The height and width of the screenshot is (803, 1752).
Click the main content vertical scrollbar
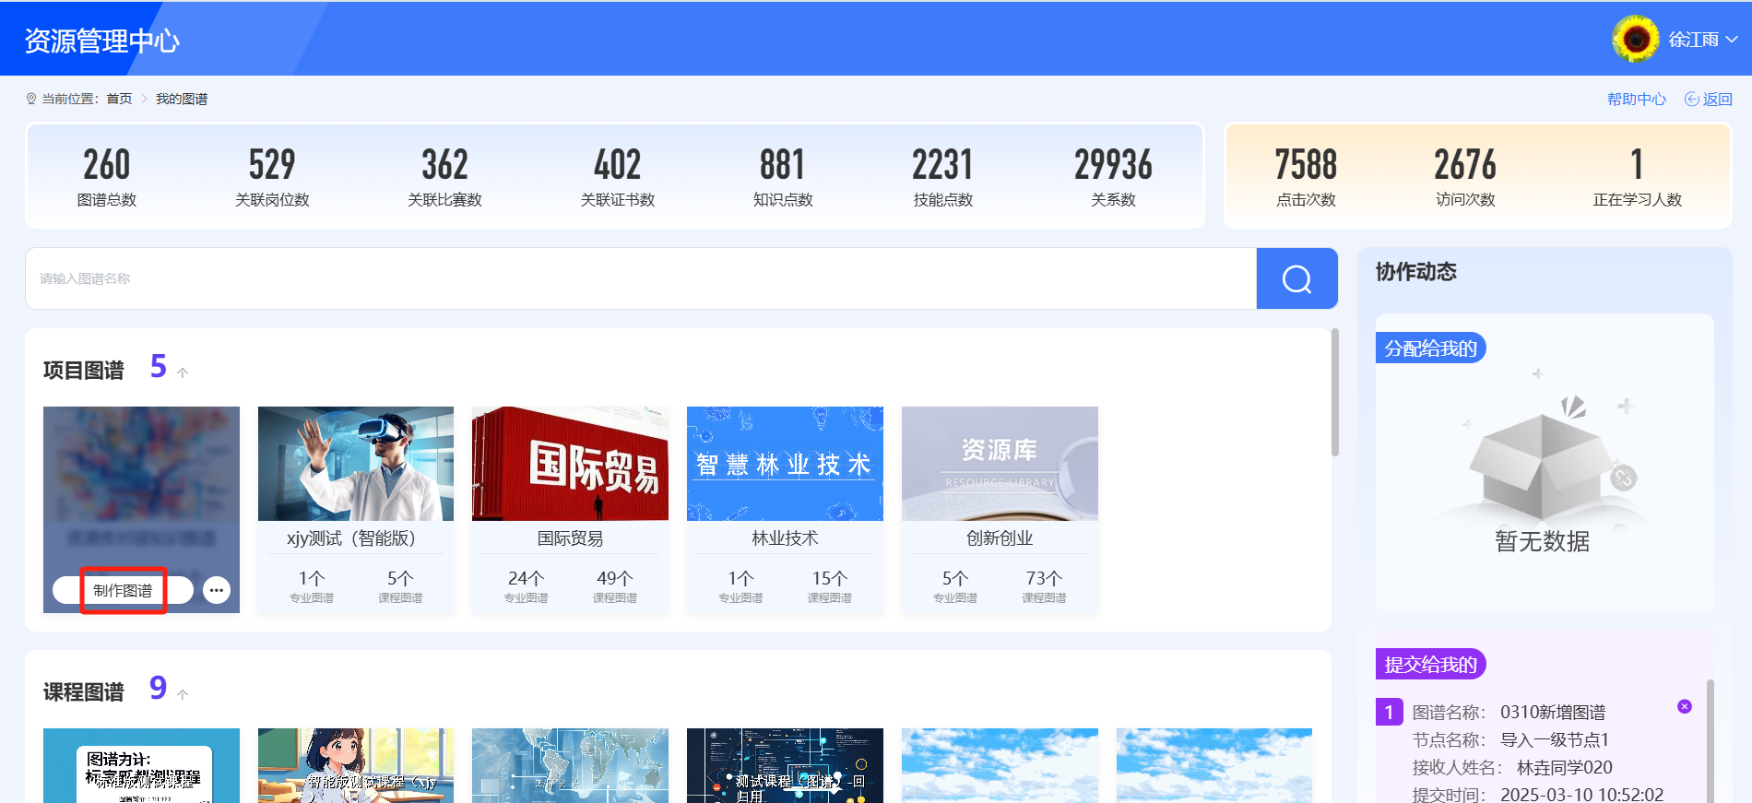click(1335, 392)
